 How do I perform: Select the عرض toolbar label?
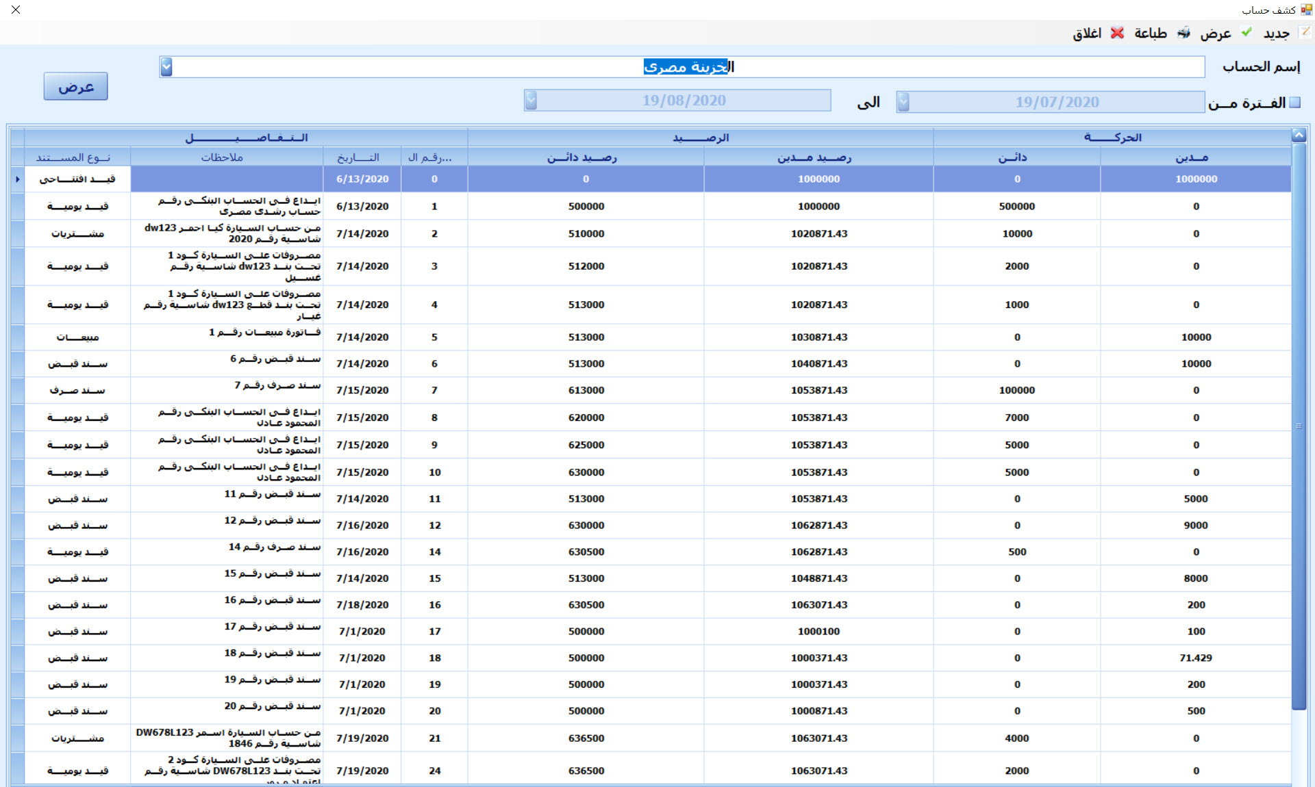click(x=1216, y=34)
